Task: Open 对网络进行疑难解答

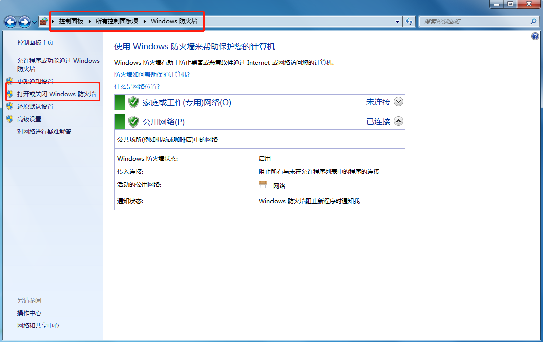Action: pos(44,132)
